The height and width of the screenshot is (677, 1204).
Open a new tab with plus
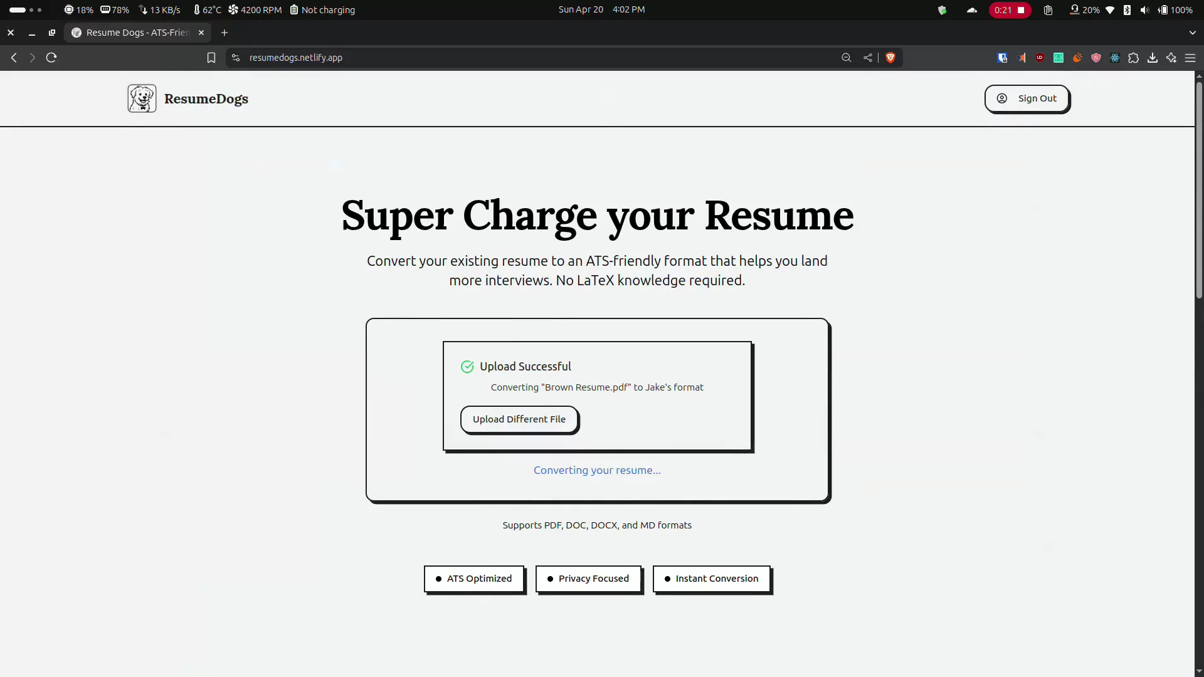(x=224, y=33)
